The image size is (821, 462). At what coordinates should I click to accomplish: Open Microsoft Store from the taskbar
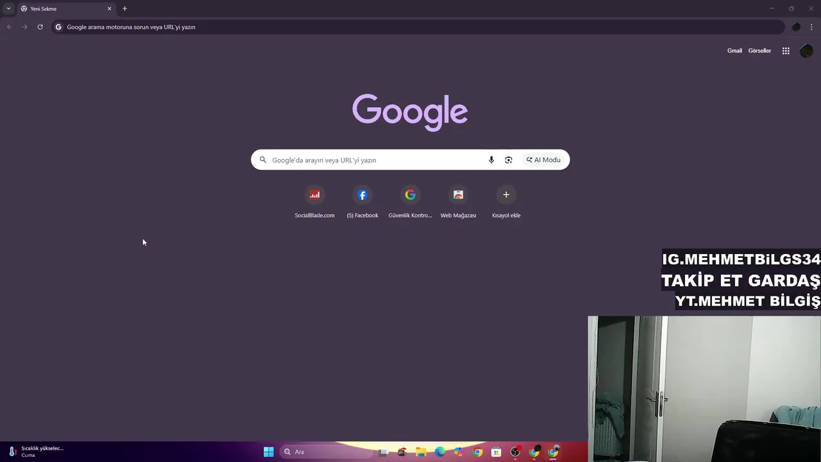tap(496, 452)
